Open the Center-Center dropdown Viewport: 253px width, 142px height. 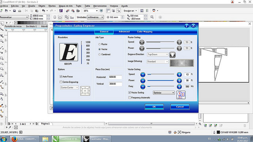70,88
